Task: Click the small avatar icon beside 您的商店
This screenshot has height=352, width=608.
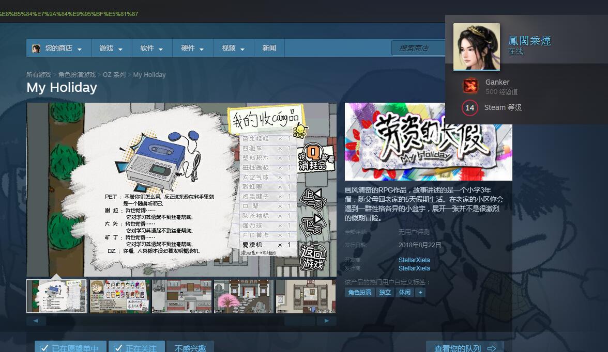Action: (x=36, y=49)
